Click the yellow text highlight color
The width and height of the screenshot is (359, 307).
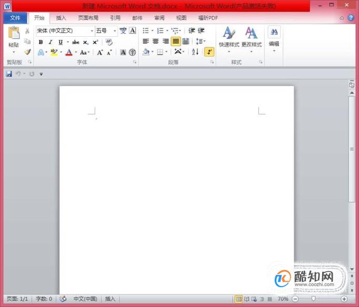[54, 53]
